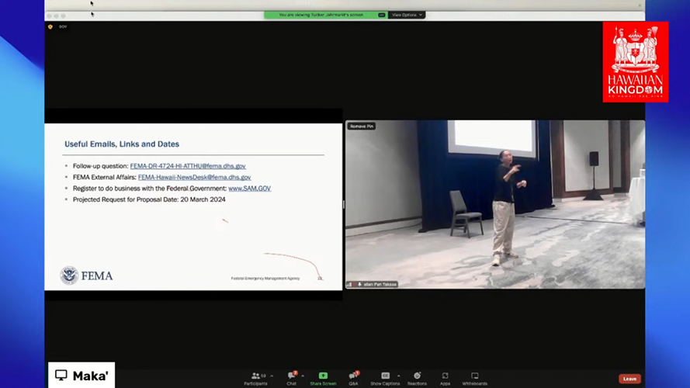Open the FEMA-Hawaii-NewsDesk email link

[194, 177]
